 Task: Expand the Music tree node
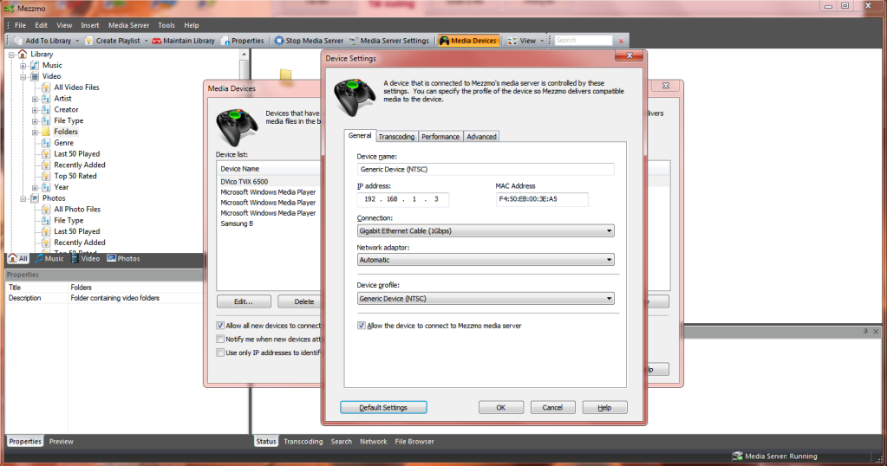(x=23, y=66)
